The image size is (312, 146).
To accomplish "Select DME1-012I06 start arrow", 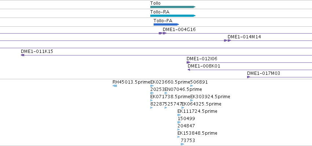I will point(188,62).
